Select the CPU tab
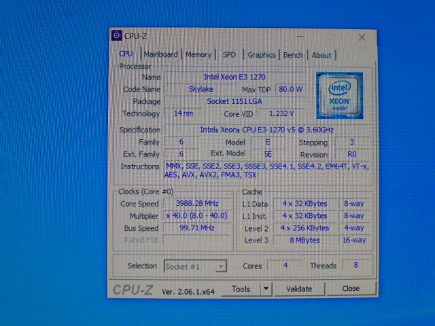 [126, 54]
